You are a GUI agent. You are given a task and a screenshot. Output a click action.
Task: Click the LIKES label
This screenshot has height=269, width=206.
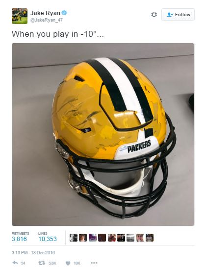43,233
